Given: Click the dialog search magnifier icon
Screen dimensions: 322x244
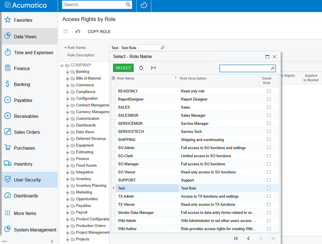Looking at the screenshot, I should (272, 68).
